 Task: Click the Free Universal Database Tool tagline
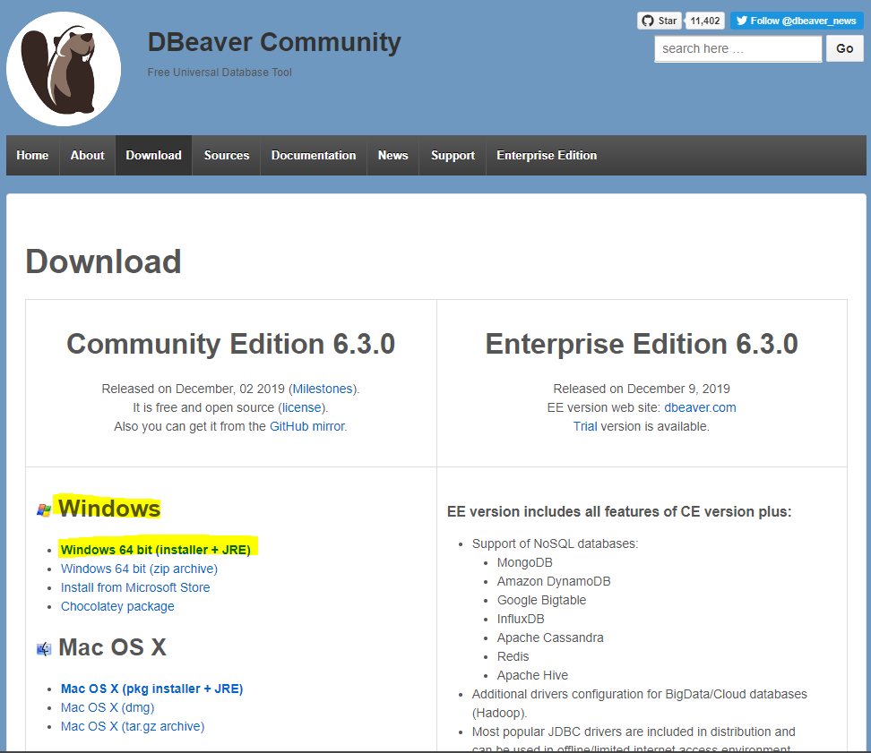coord(220,73)
